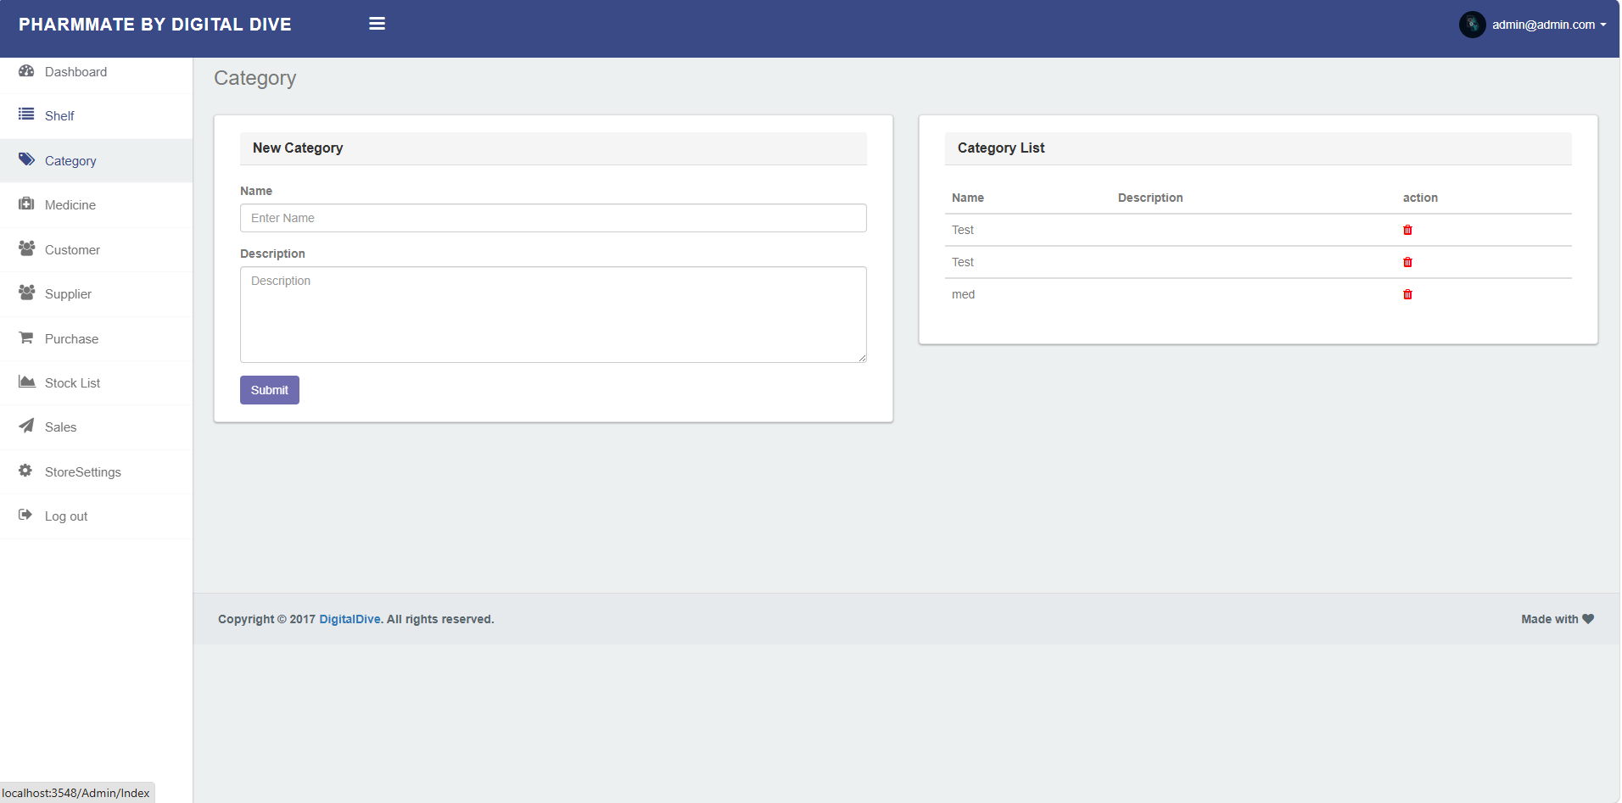Image resolution: width=1622 pixels, height=803 pixels.
Task: Click the admin user avatar image
Action: click(x=1472, y=25)
